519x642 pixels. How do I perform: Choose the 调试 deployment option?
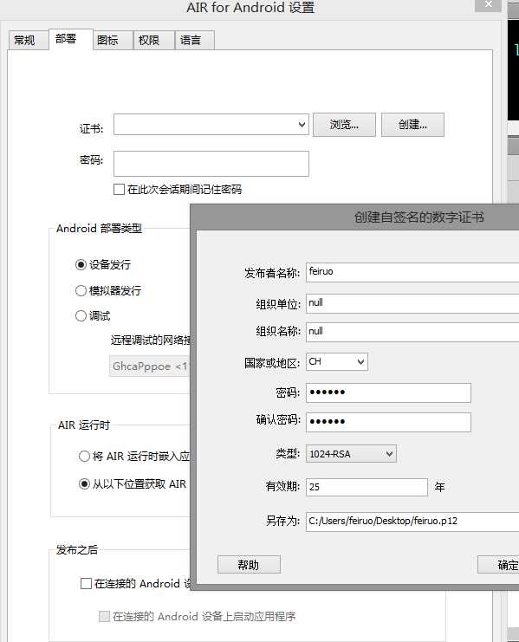tap(81, 315)
